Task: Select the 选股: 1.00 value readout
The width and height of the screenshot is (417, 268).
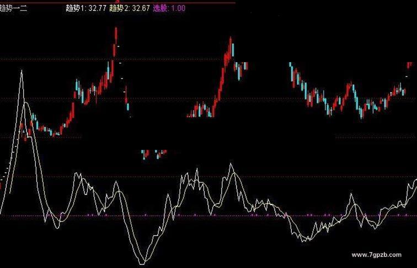Action: pyautogui.click(x=169, y=8)
